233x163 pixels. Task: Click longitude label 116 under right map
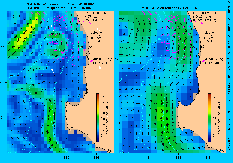[208, 158]
